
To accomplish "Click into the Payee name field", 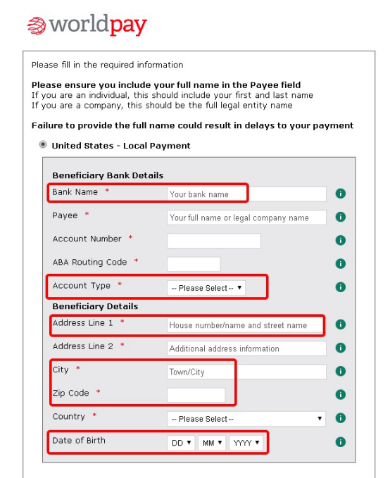I will (x=246, y=218).
